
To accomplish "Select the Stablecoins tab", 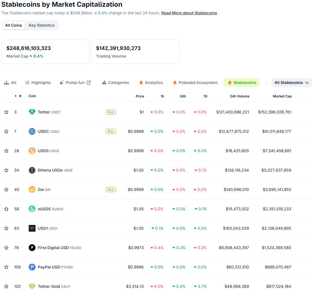I will 242,83.
